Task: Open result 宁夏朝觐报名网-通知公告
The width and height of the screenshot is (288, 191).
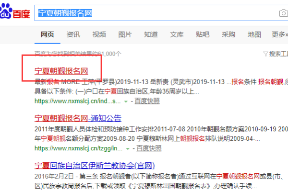Action: [x=78, y=118]
